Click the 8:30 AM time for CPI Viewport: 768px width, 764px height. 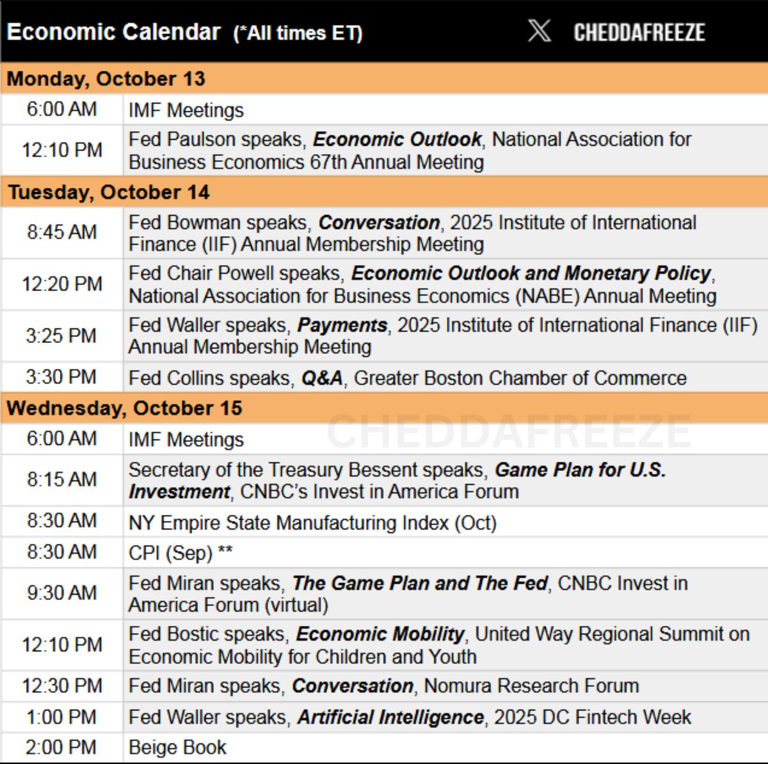point(62,552)
